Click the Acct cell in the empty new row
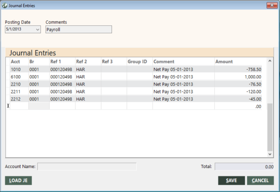 tap(19, 106)
